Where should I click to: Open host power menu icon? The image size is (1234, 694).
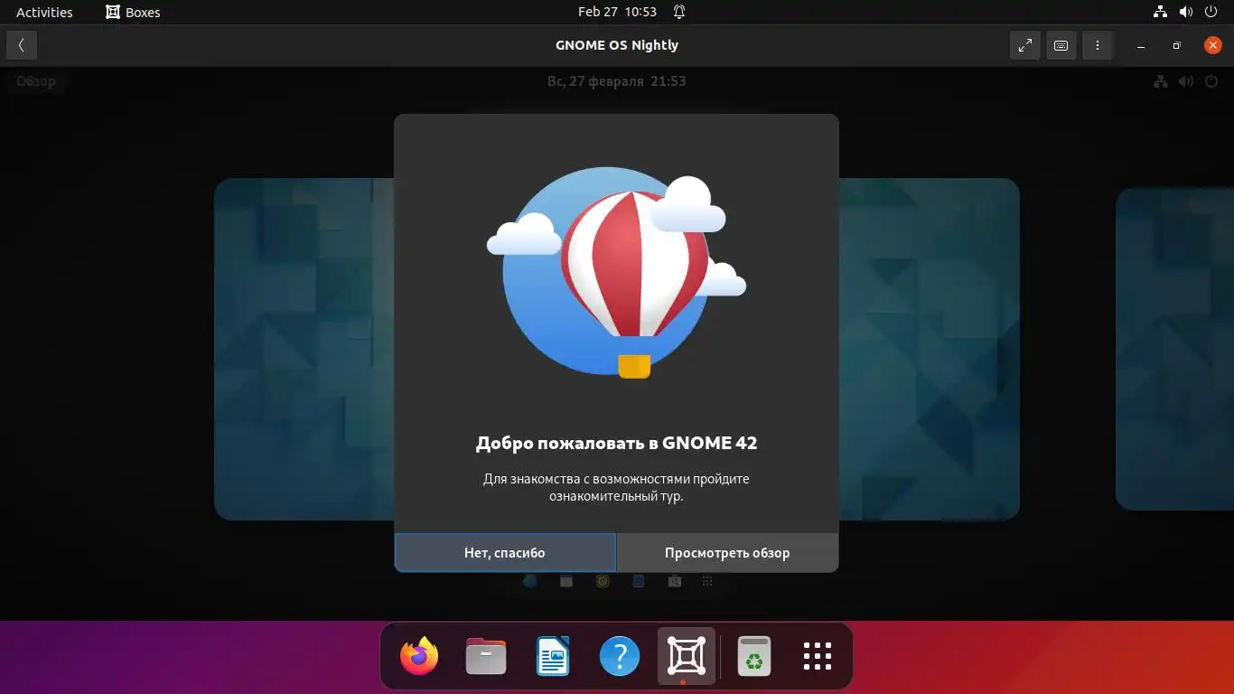(x=1211, y=12)
